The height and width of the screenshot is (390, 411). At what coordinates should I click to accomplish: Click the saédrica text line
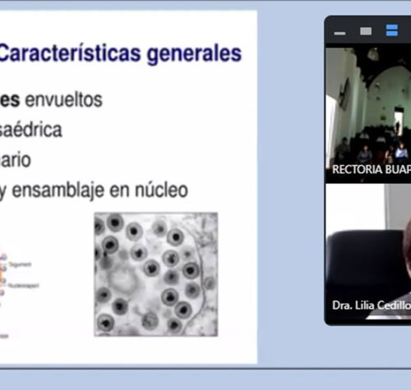(x=31, y=130)
